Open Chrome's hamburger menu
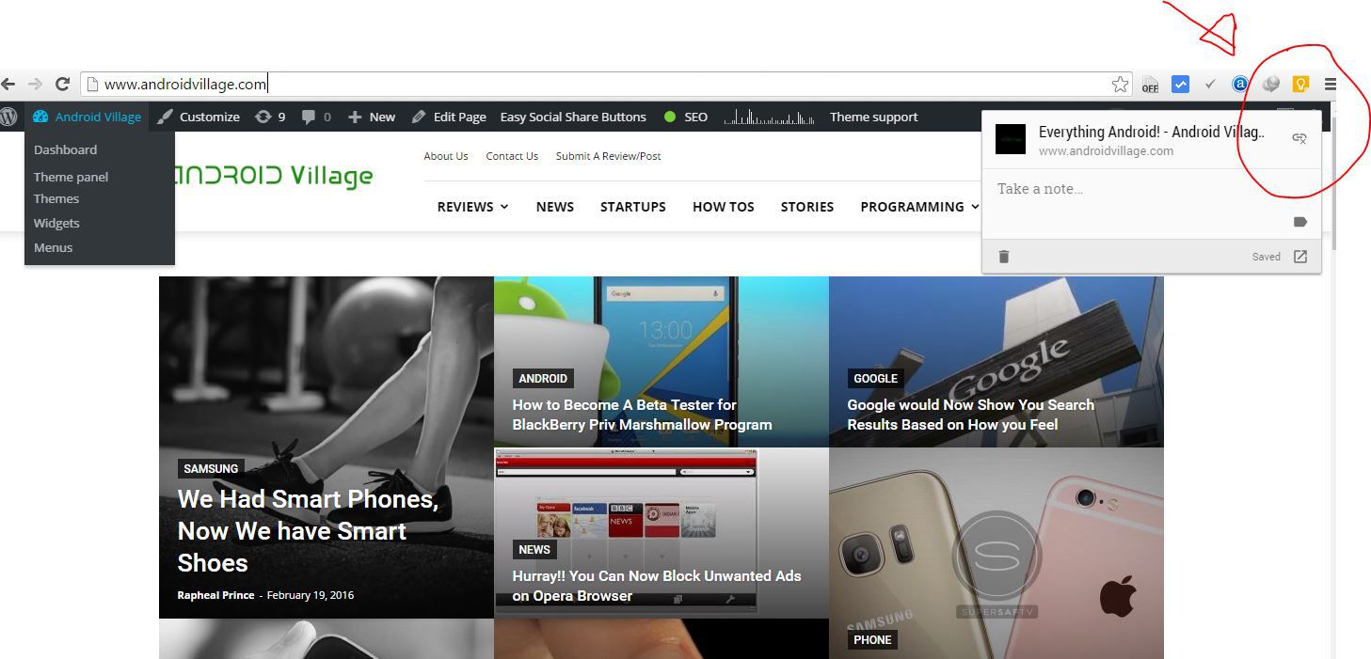The width and height of the screenshot is (1371, 659). coord(1331,85)
